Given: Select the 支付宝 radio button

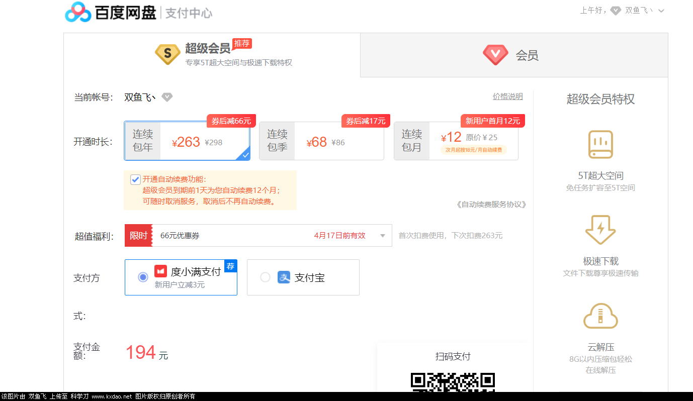Looking at the screenshot, I should tap(265, 277).
